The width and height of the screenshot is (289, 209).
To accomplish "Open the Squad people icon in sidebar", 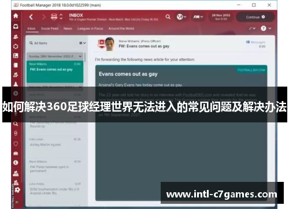I will tap(16, 36).
